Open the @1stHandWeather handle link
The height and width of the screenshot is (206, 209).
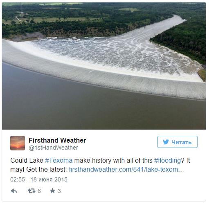click(53, 148)
